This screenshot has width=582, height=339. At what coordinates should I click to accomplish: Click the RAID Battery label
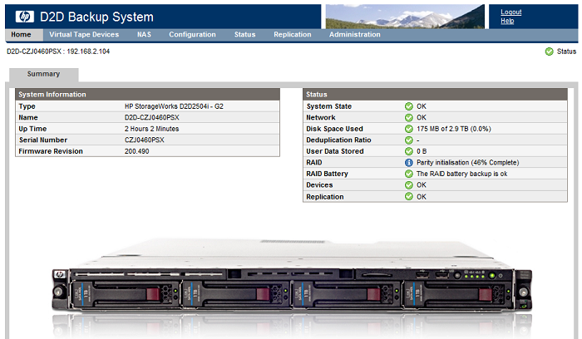(327, 174)
